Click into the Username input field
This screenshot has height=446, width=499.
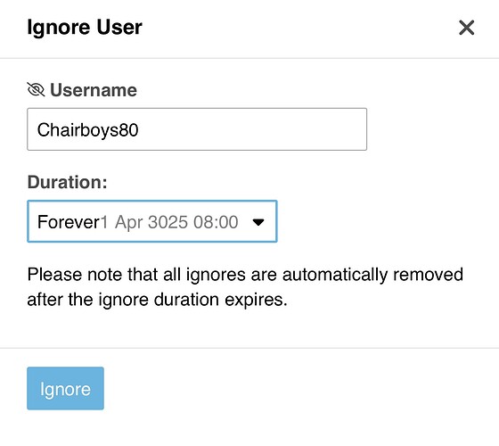[x=197, y=129]
